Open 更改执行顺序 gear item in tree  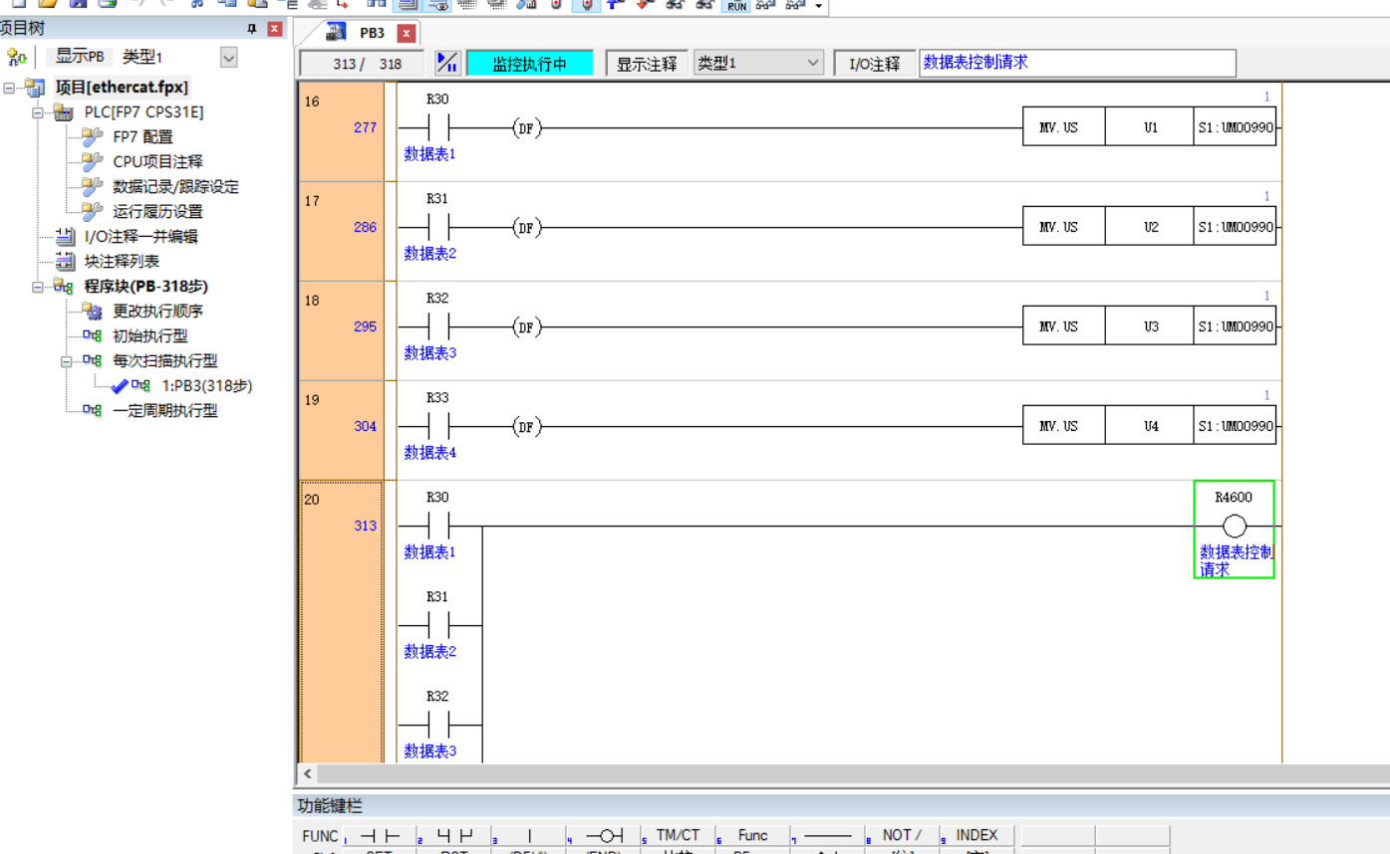pos(157,311)
